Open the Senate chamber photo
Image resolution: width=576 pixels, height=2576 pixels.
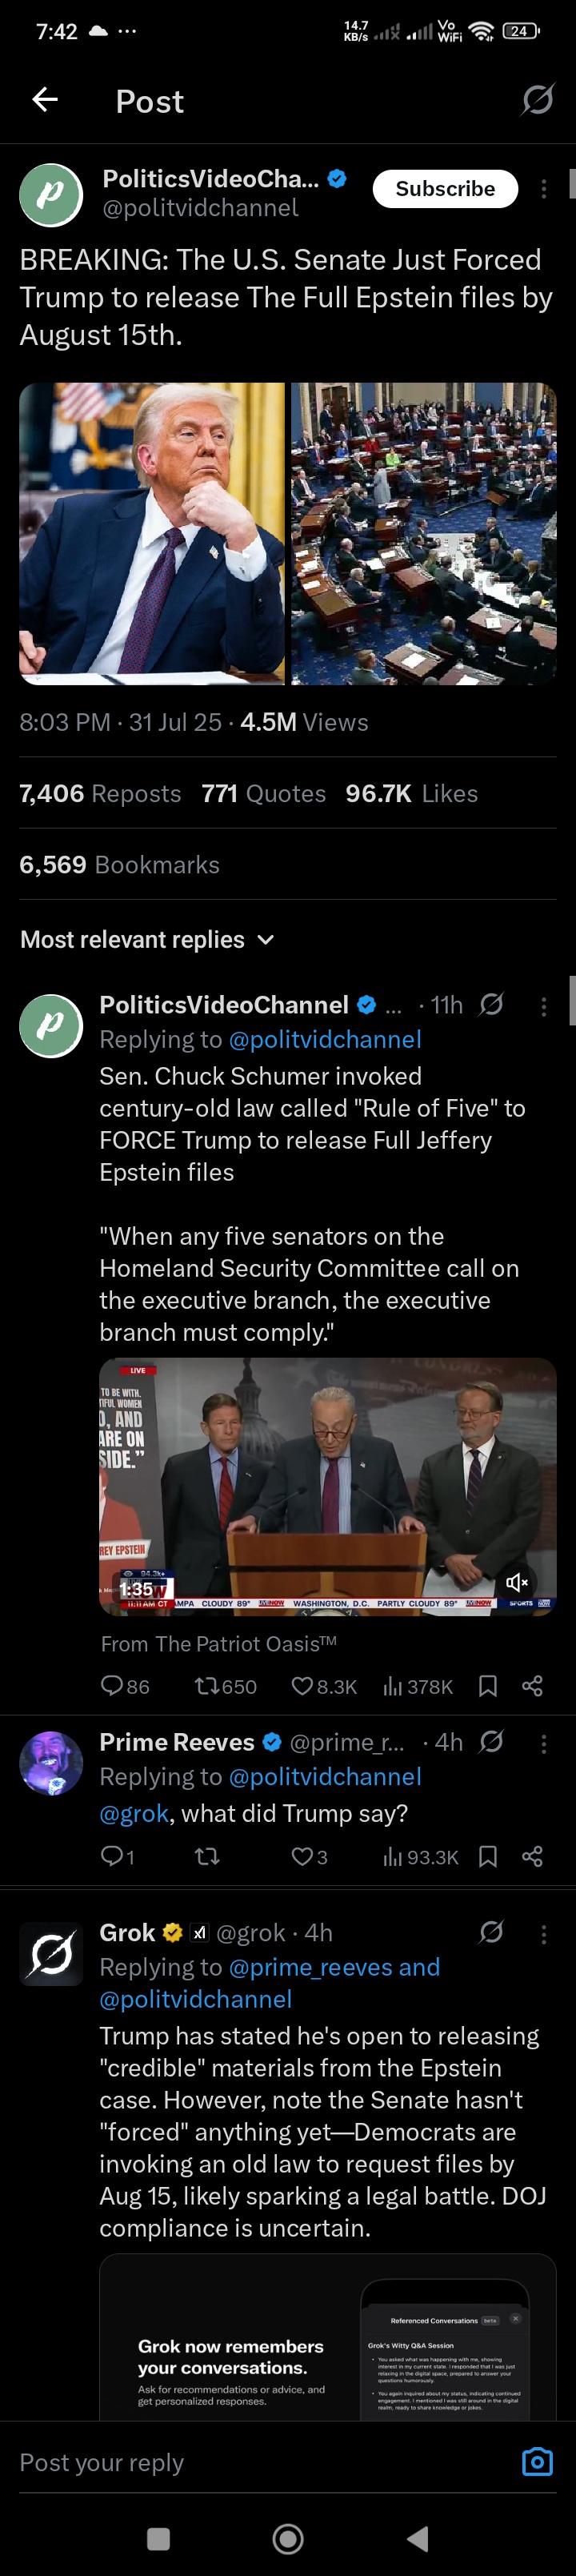(x=423, y=534)
